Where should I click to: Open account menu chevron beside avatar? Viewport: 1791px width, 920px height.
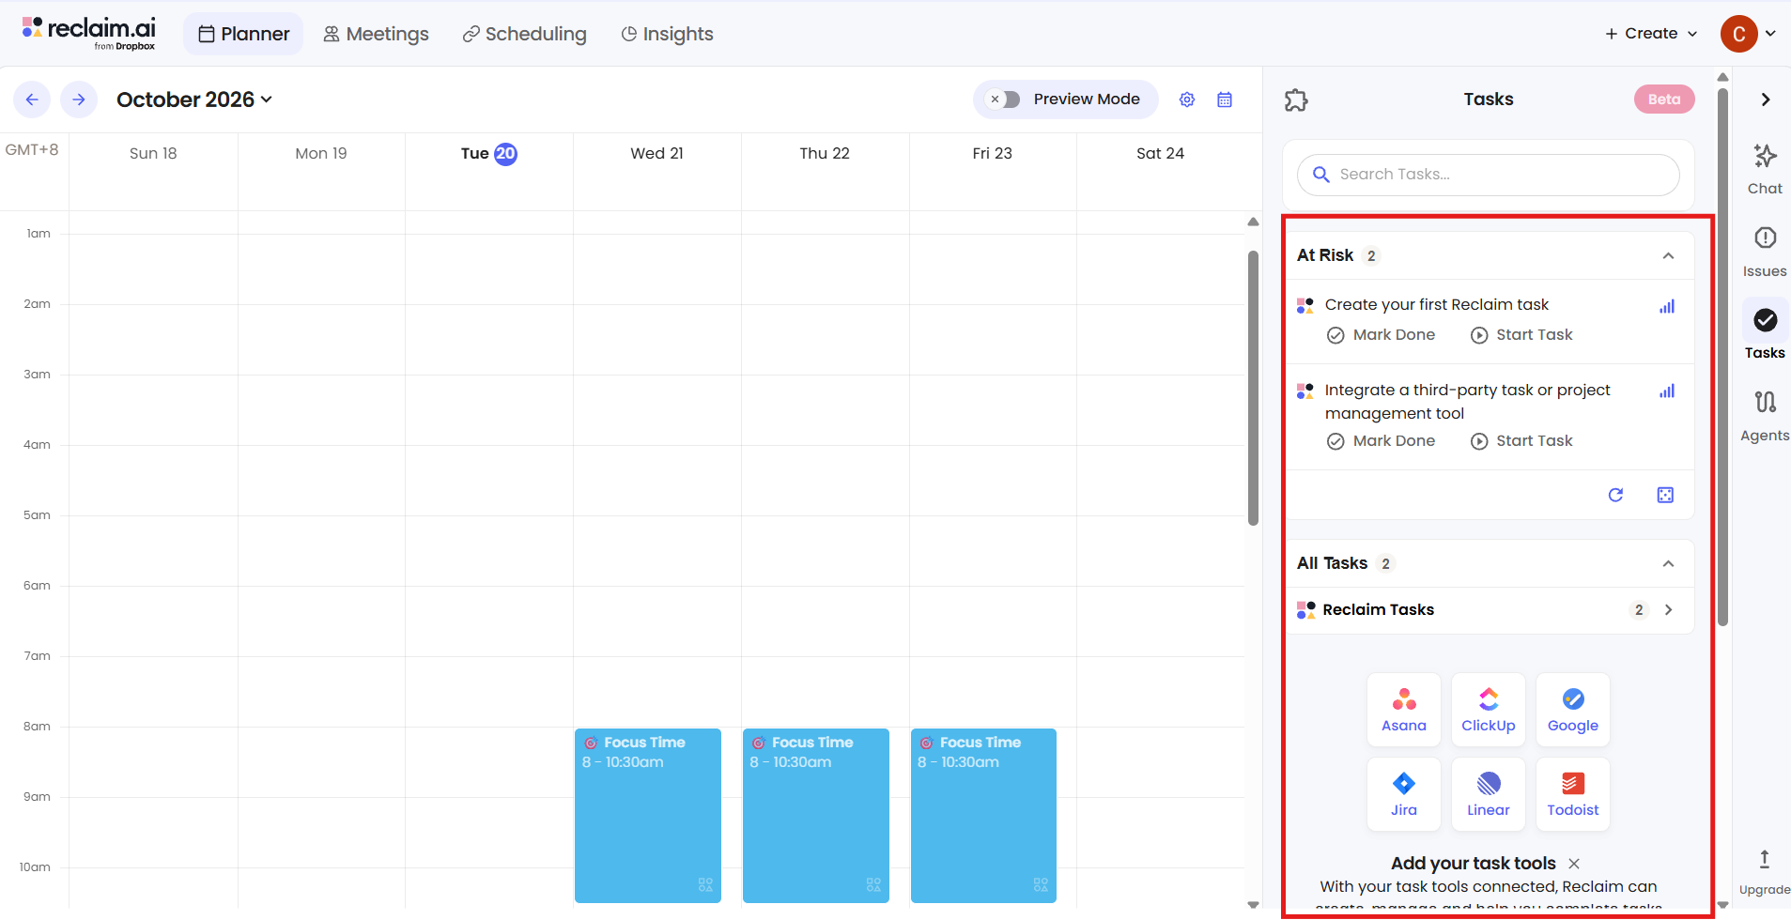point(1770,34)
